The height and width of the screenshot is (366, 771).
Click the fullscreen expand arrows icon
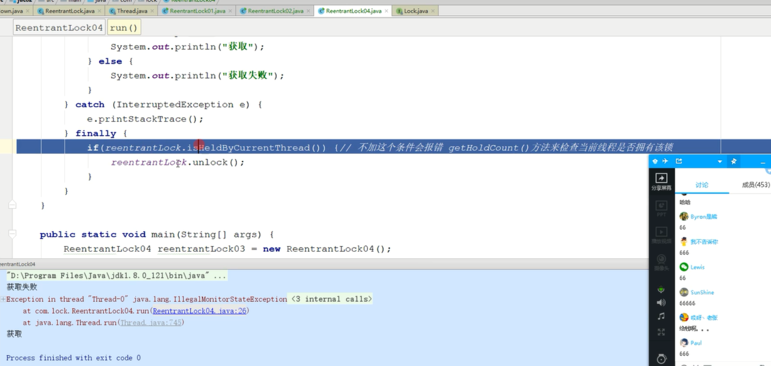(x=661, y=332)
